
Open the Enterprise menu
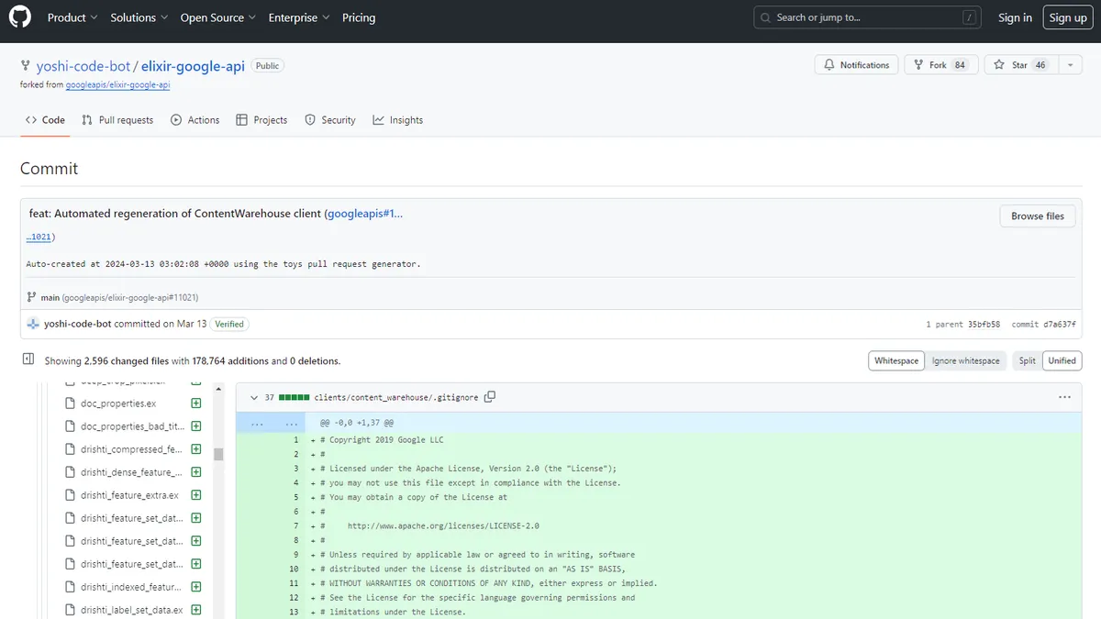[x=299, y=17]
